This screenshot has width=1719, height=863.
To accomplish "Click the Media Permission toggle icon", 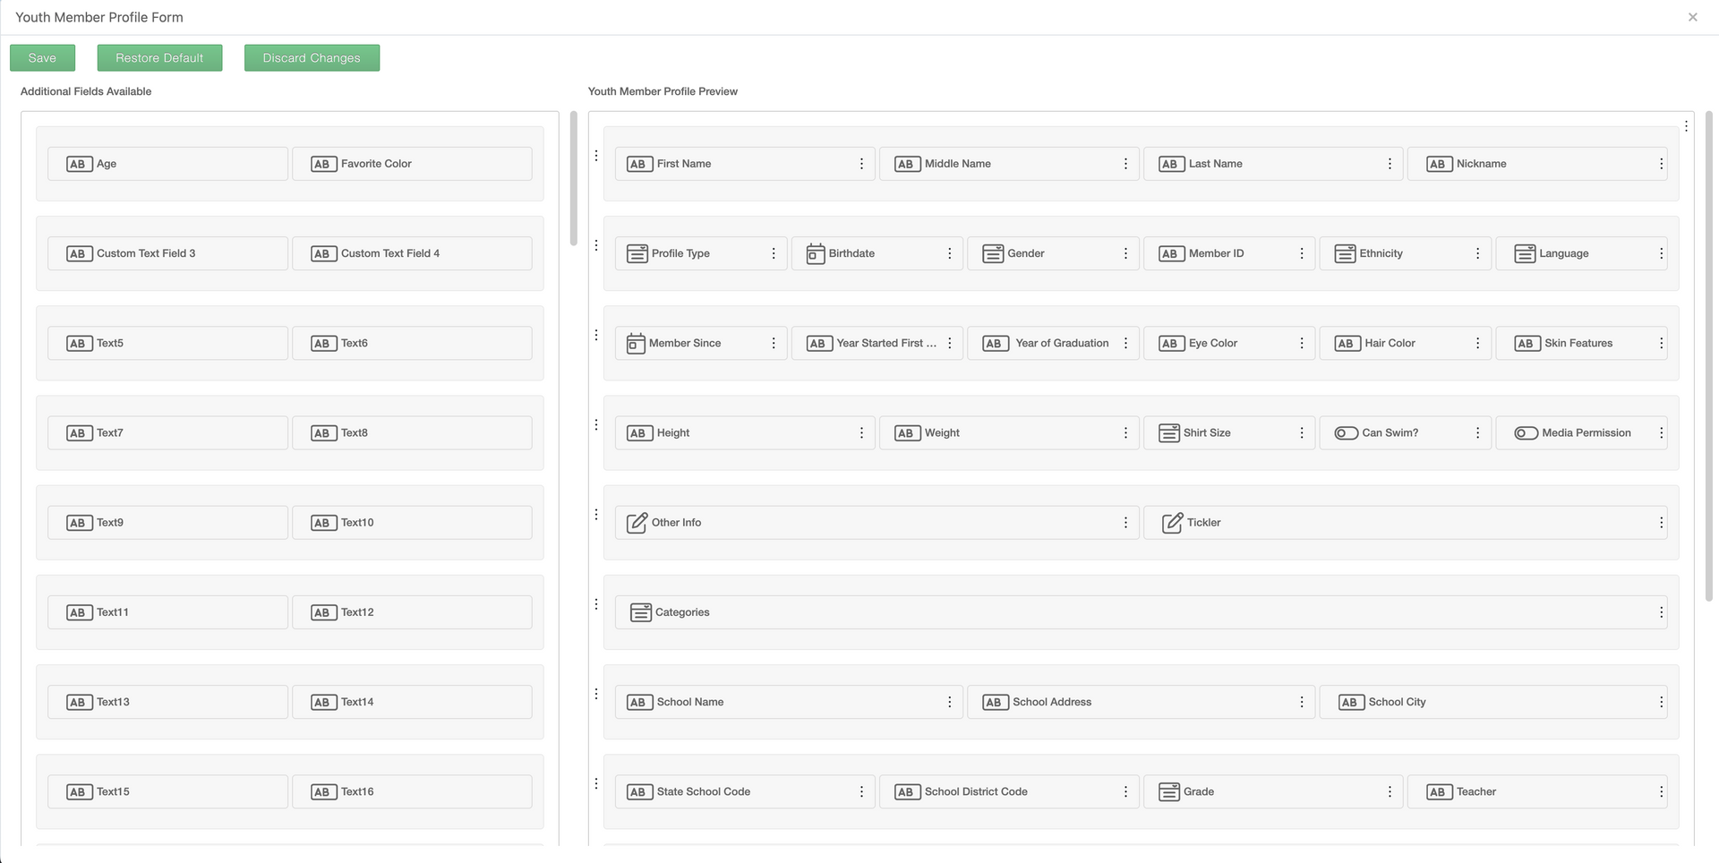I will point(1526,432).
